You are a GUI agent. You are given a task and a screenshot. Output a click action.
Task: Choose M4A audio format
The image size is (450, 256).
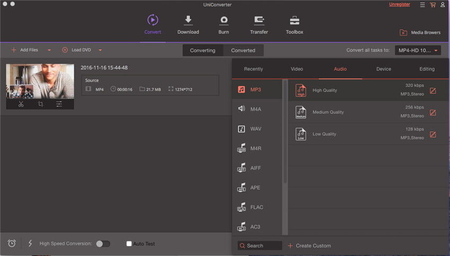[257, 109]
